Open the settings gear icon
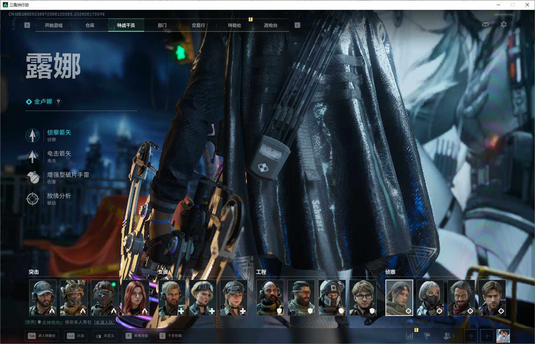Image resolution: width=535 pixels, height=344 pixels. pos(504,24)
